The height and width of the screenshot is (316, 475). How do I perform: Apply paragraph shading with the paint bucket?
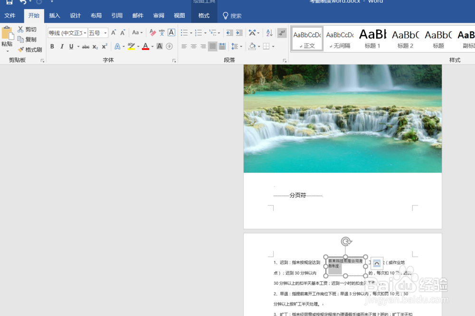tap(252, 46)
